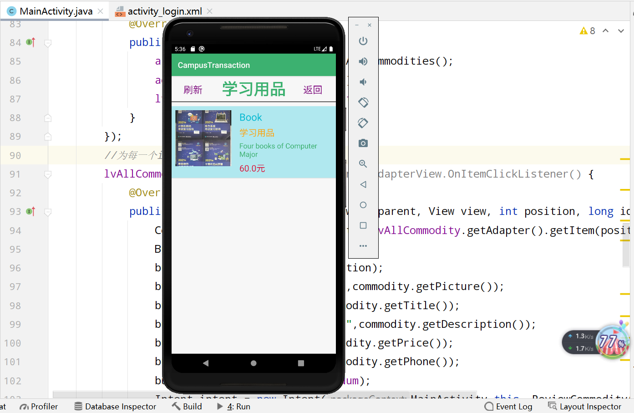Tap 'Four books of Computer Major' description
Viewport: 634px width, 413px height.
[278, 150]
